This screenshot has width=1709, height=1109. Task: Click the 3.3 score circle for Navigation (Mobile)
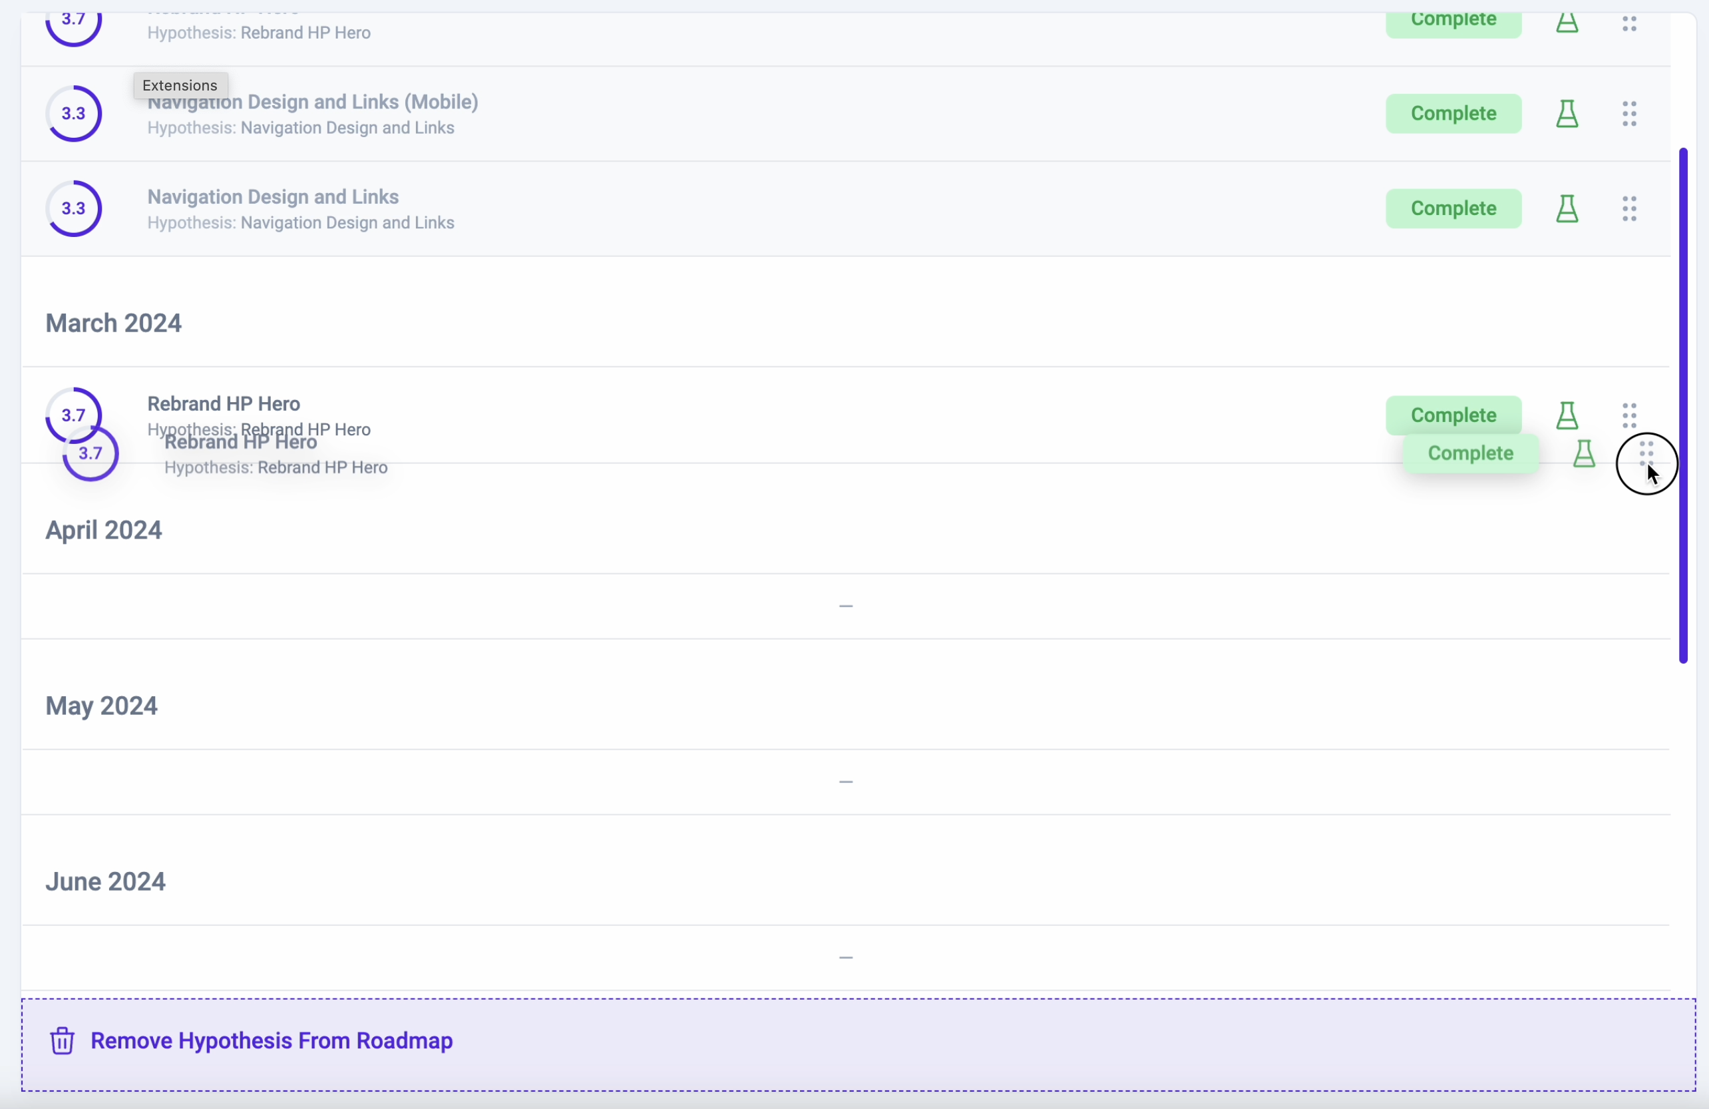point(73,113)
